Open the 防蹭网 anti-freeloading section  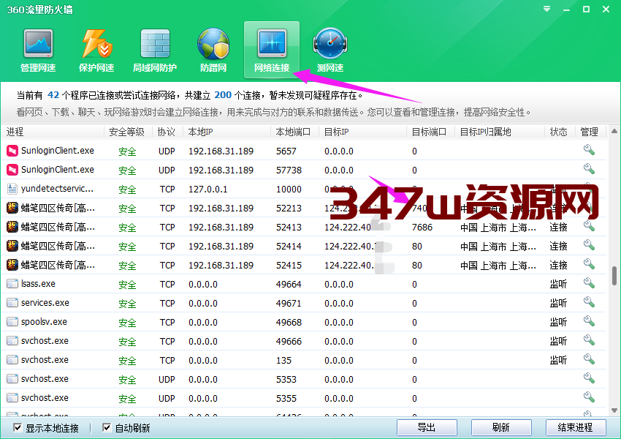tap(213, 50)
